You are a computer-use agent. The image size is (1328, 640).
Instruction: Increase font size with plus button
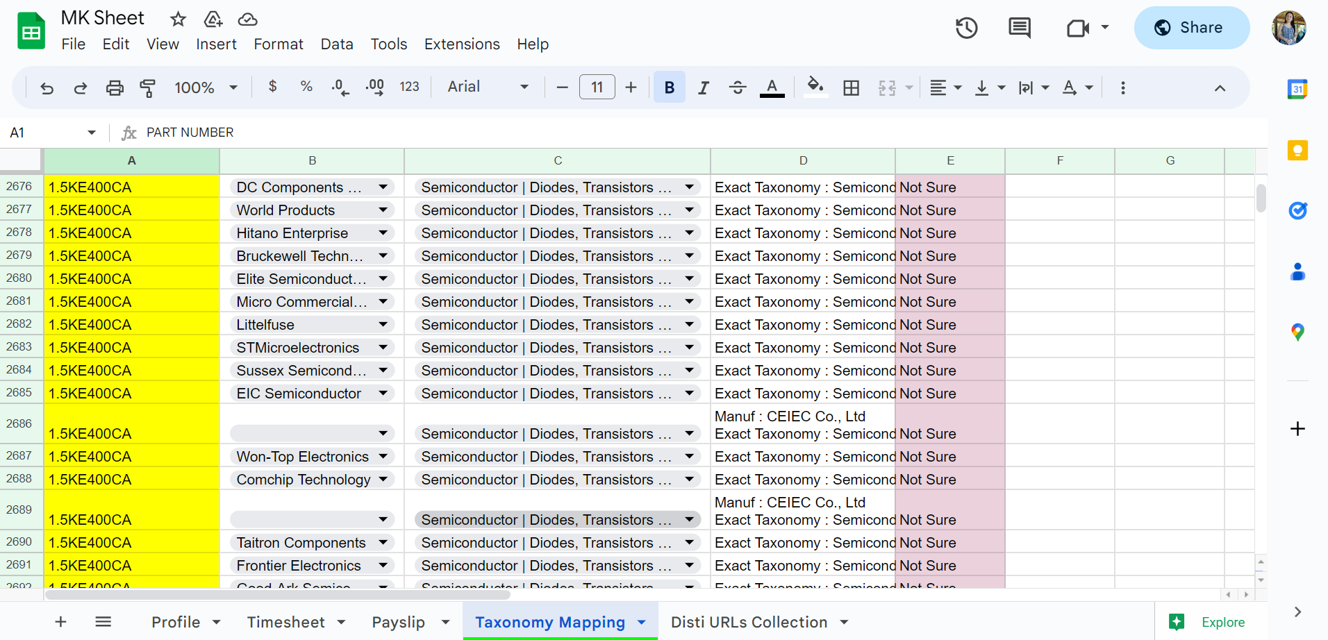point(631,87)
